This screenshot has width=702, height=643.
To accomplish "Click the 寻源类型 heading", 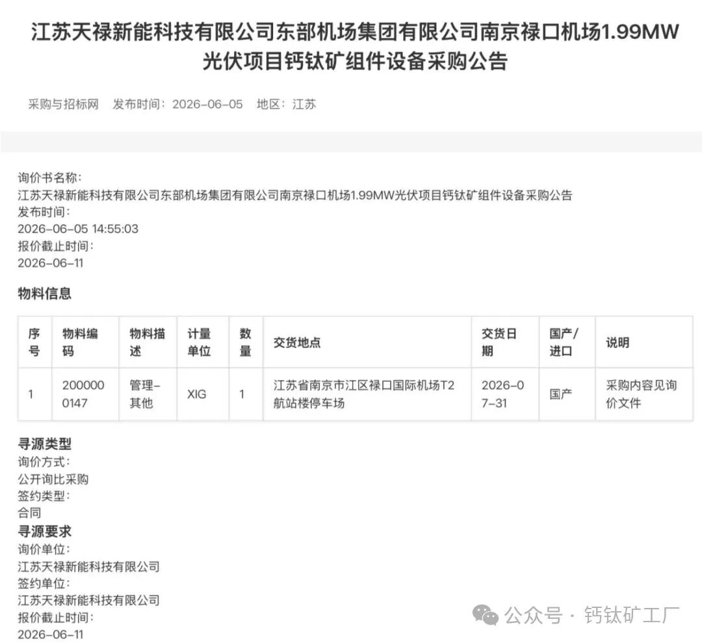I will coord(45,444).
